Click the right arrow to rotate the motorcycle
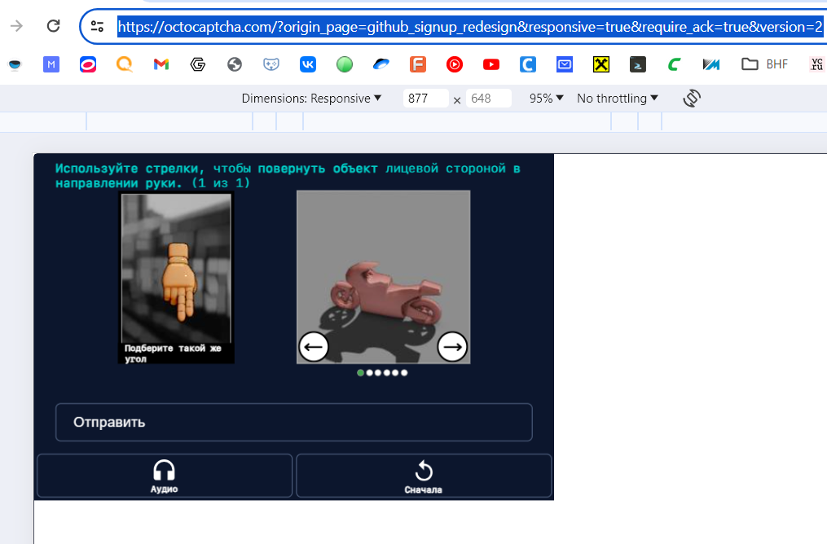The height and width of the screenshot is (544, 827). click(x=451, y=346)
